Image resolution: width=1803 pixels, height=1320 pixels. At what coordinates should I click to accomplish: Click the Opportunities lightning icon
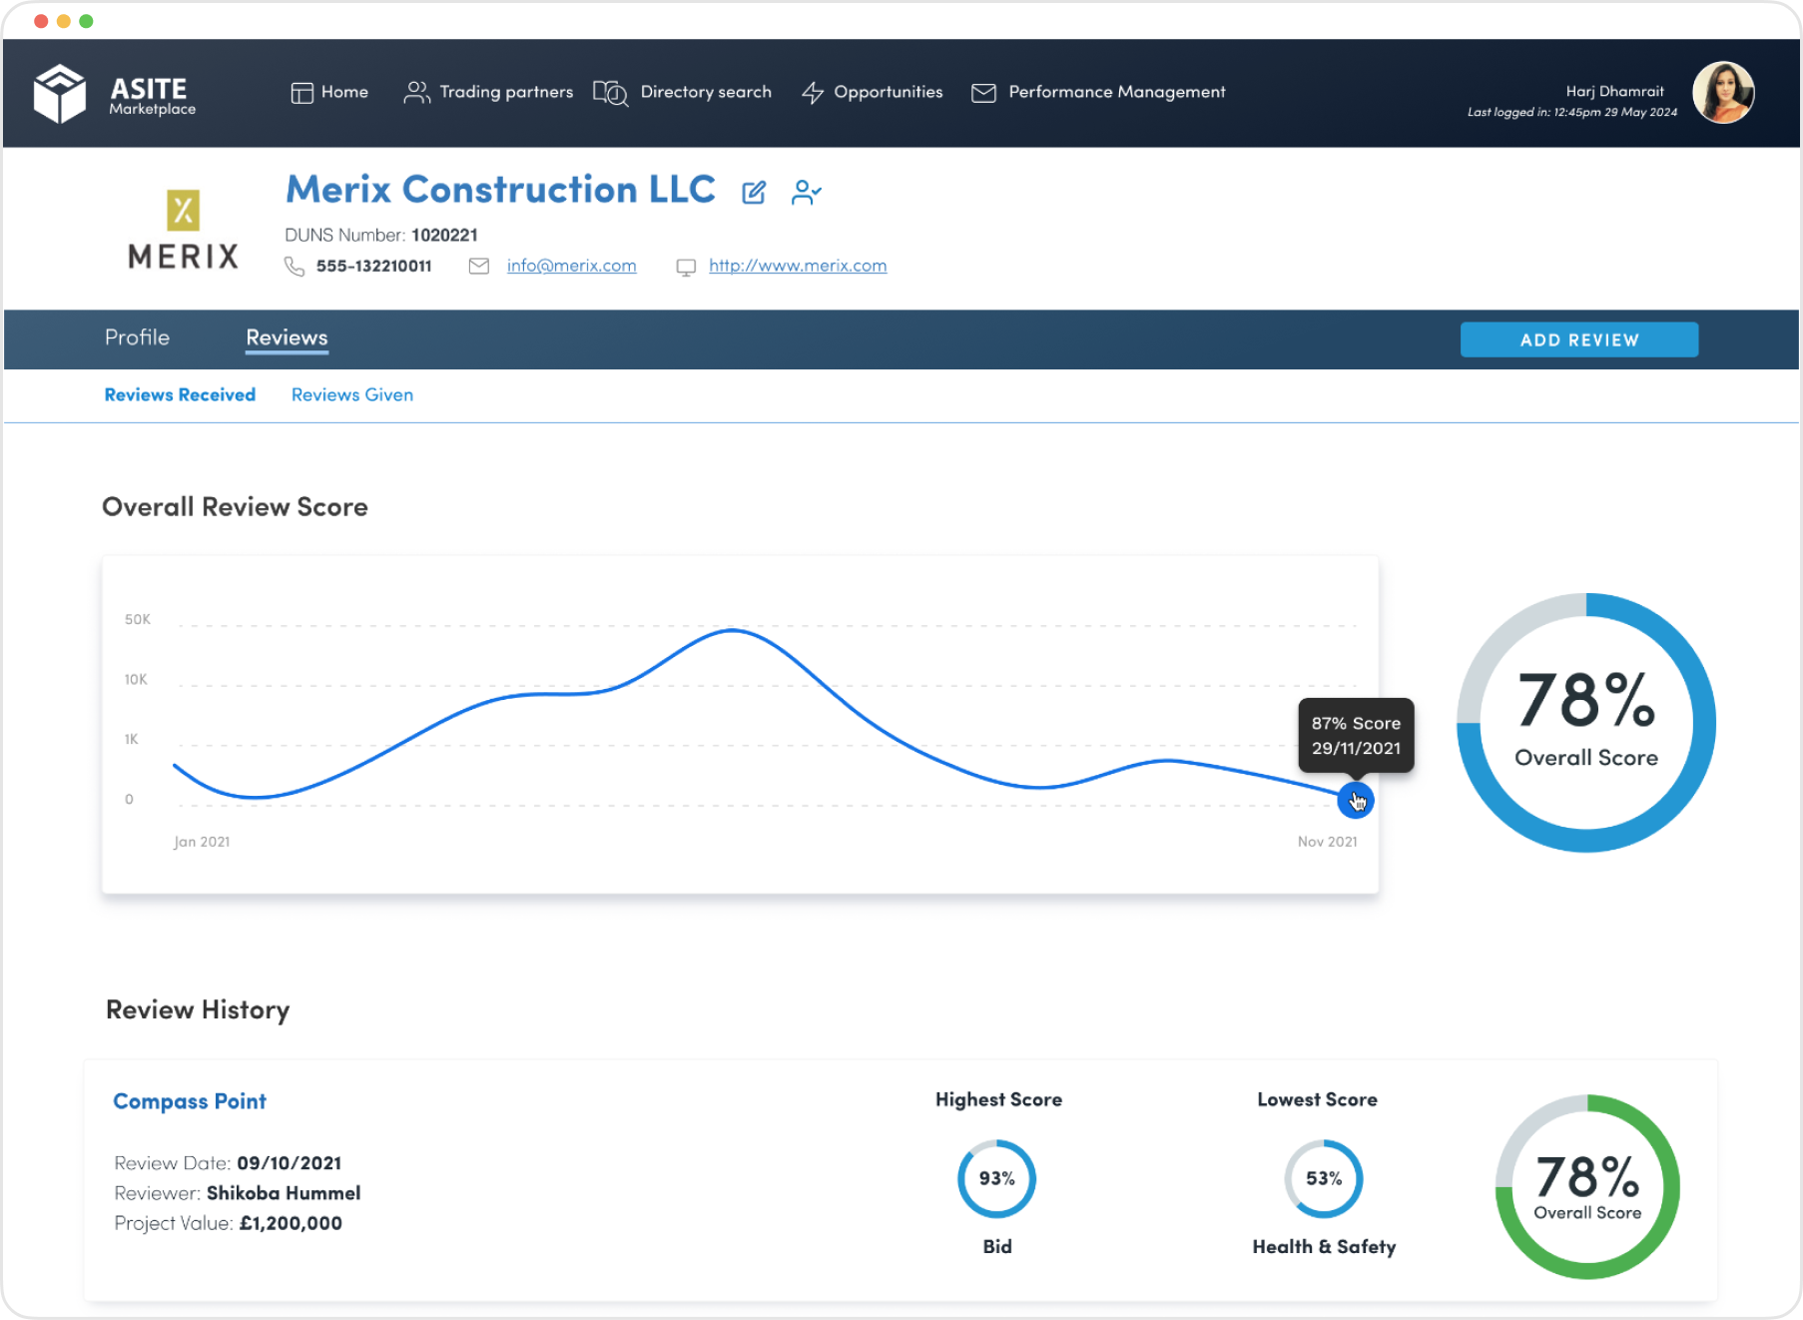811,91
